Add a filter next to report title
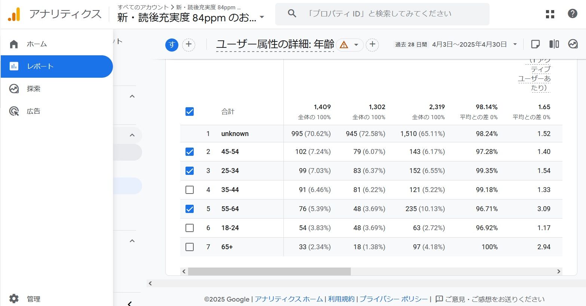 point(372,45)
